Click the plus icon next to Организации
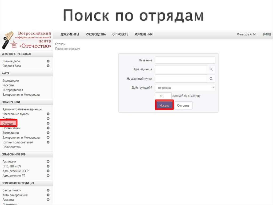Image resolution: width=273 pixels, height=205 pixels. coord(48,128)
